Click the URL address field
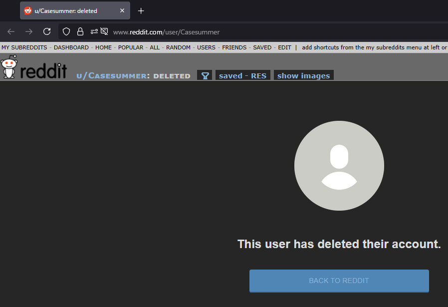The width and height of the screenshot is (448, 307). coord(253,32)
